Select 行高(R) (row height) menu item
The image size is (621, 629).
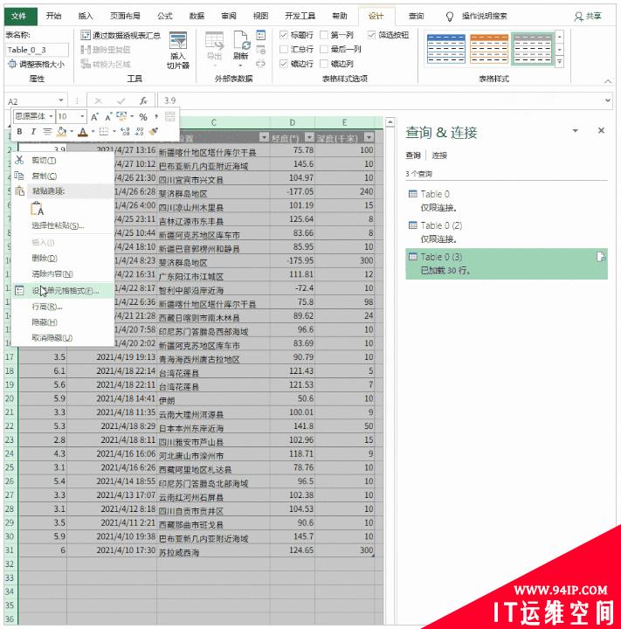[63, 307]
